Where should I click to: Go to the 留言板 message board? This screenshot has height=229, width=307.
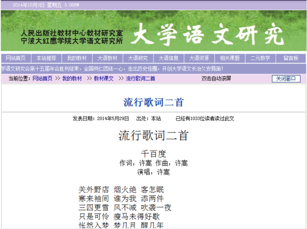click(x=291, y=58)
